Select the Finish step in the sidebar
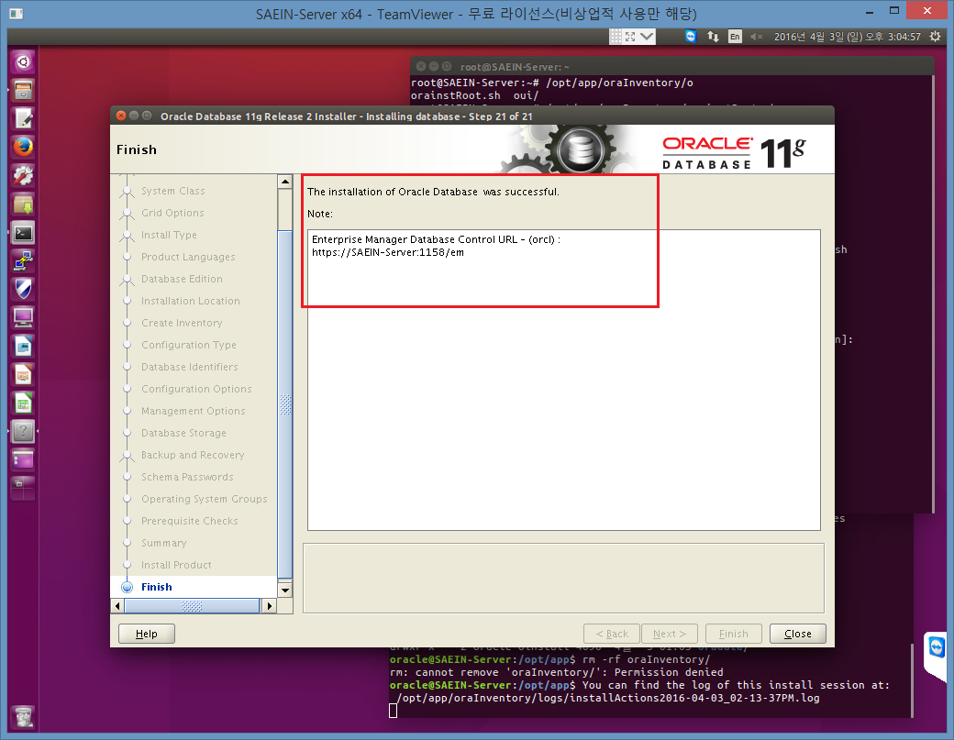954x740 pixels. (156, 587)
